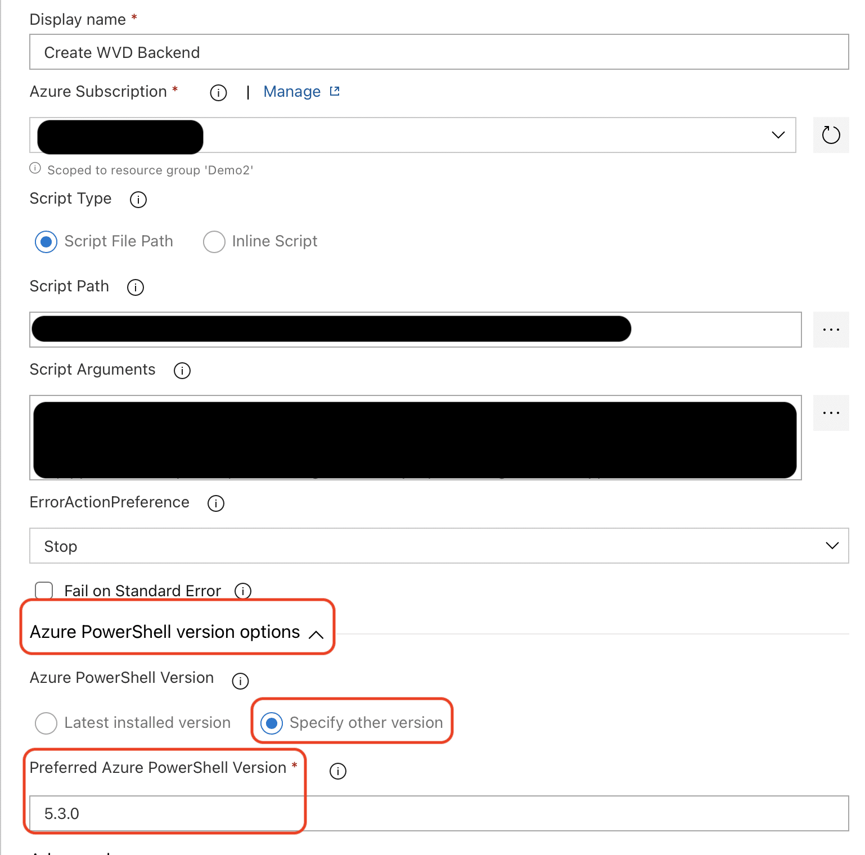Open the Manage subscriptions link
Viewport: 865px width, 855px height.
click(x=292, y=92)
